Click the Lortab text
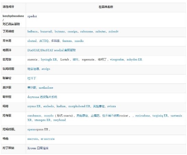 click(x=65, y=59)
